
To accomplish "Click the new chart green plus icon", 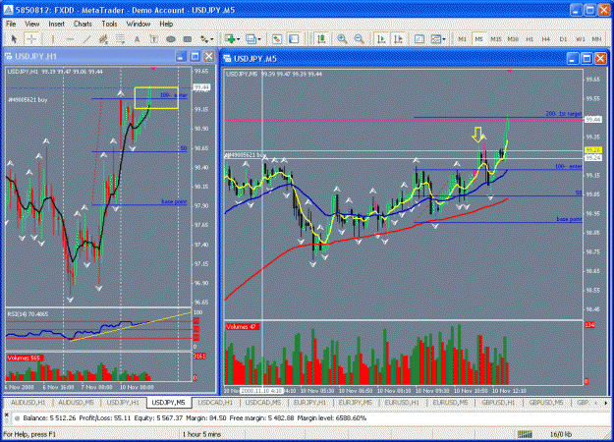I will (230, 38).
